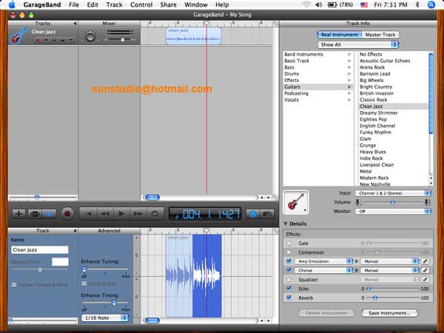Open the media browser button

click(267, 214)
